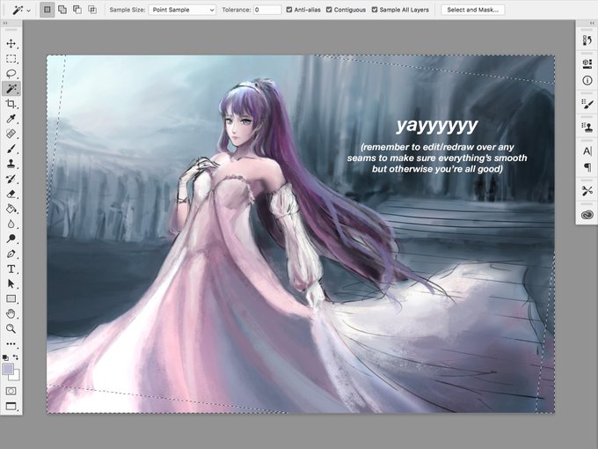Open the Screen Mode options
Viewport: 598px width, 449px height.
11,406
